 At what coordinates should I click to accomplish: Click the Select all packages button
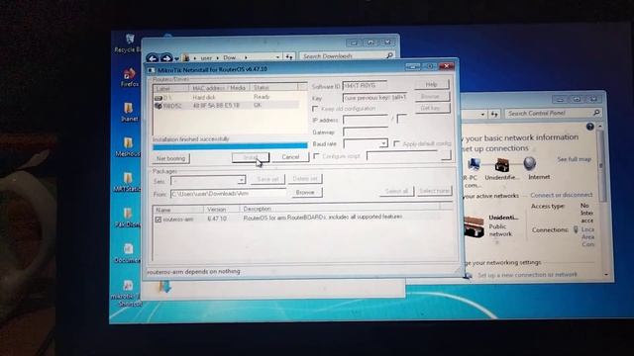(396, 191)
